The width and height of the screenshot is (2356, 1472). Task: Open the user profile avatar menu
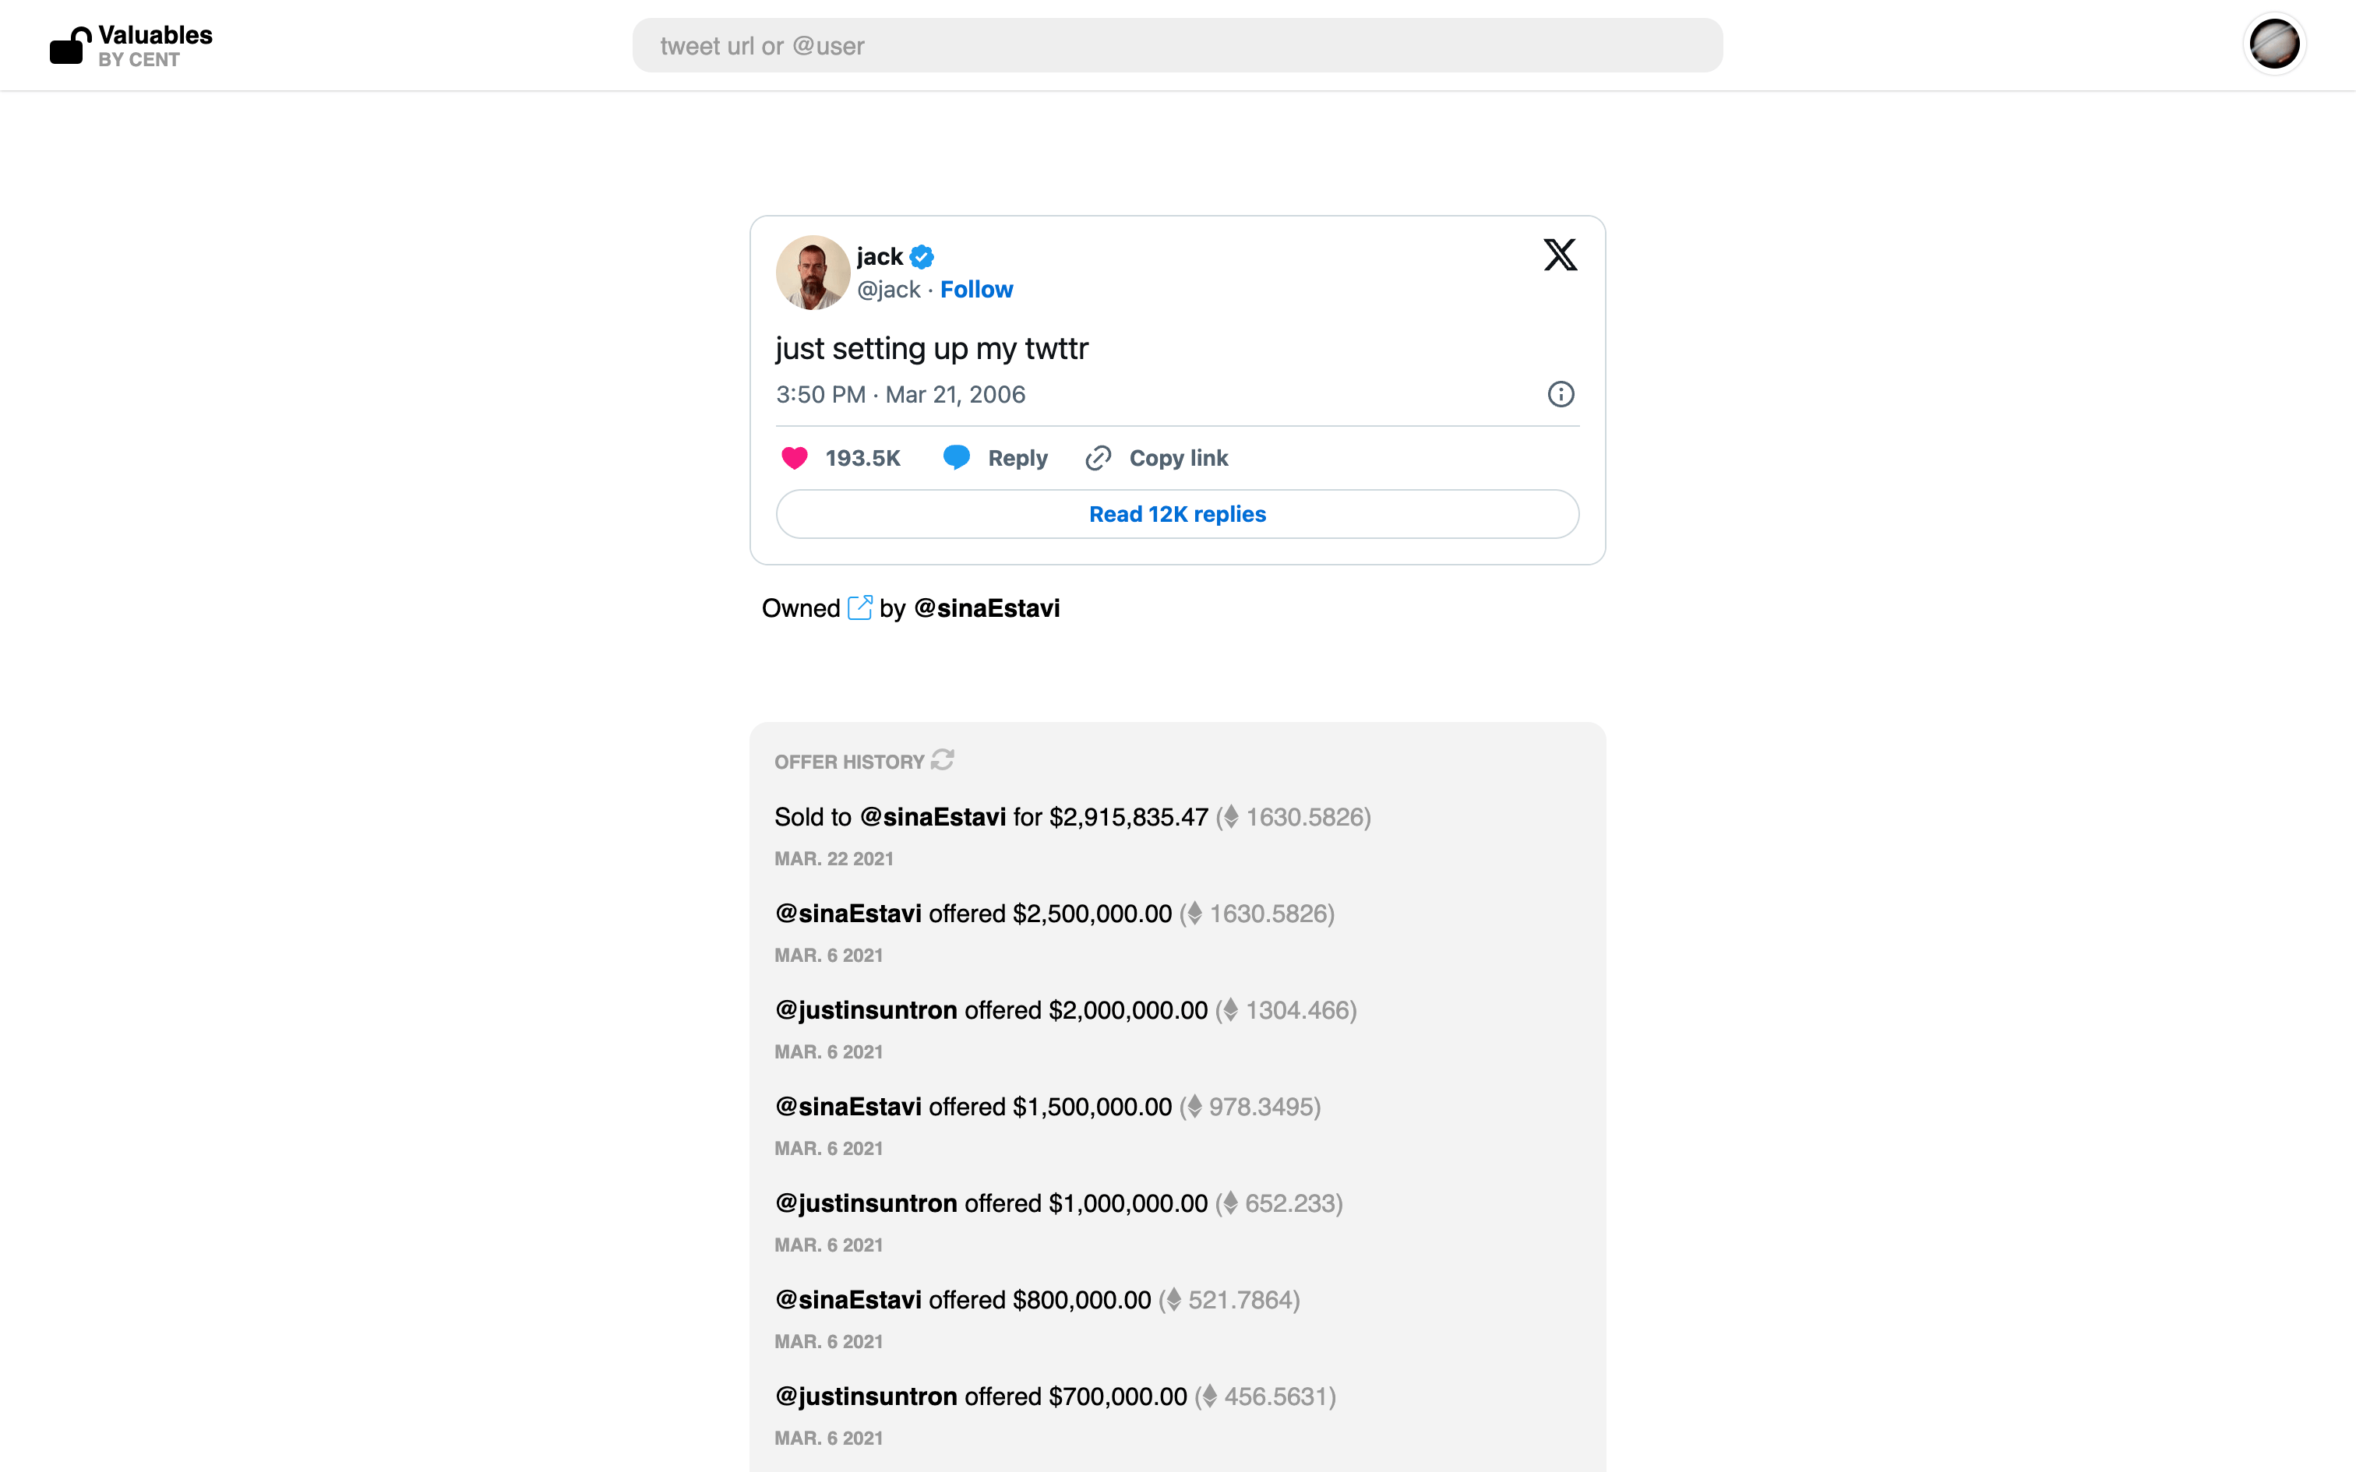point(2273,45)
